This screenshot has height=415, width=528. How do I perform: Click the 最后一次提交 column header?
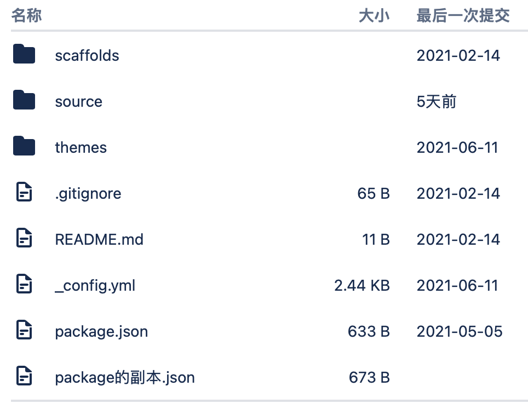point(463,16)
